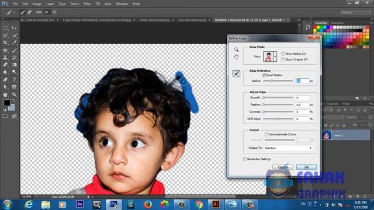Image resolution: width=374 pixels, height=210 pixels.
Task: Open the View mode thumbnail dropdown
Action: click(x=275, y=57)
